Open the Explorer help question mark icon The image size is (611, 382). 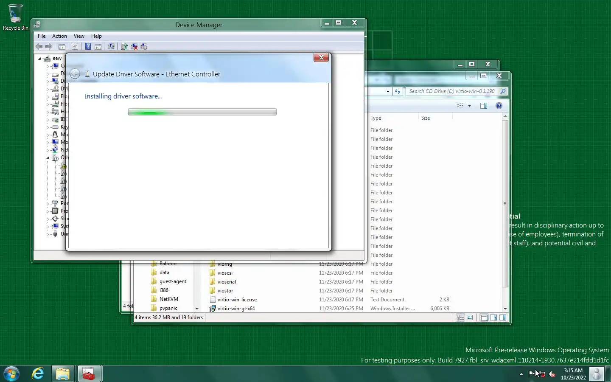(499, 106)
